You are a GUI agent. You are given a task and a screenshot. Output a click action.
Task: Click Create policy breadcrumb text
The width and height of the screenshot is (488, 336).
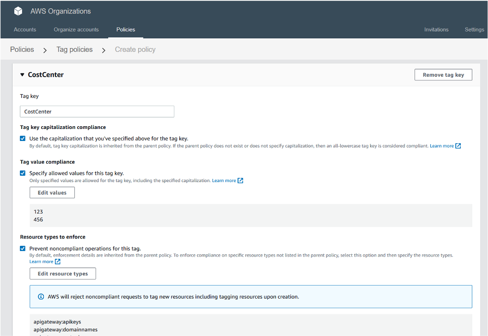point(135,49)
